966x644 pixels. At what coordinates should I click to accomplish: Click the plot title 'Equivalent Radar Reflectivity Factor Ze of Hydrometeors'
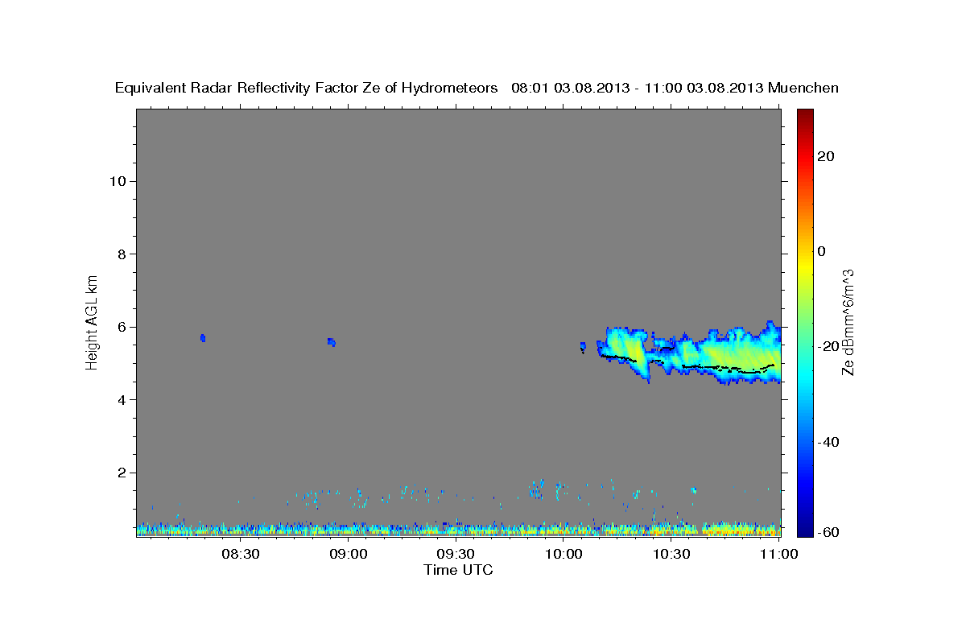point(307,89)
